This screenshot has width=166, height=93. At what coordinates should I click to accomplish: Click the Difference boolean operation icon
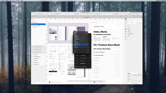click(112, 14)
